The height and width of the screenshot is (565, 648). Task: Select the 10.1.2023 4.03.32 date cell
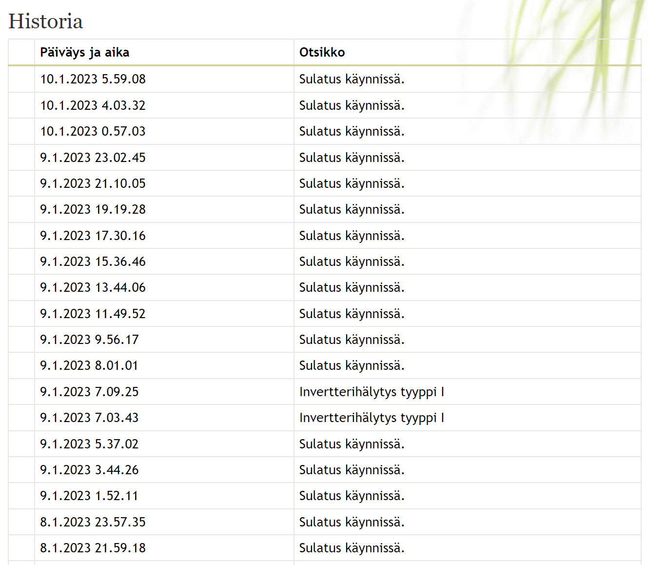[x=93, y=105]
